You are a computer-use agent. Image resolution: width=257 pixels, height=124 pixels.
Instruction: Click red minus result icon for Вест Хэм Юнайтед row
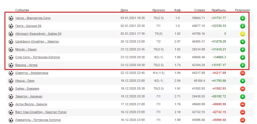(x=243, y=112)
